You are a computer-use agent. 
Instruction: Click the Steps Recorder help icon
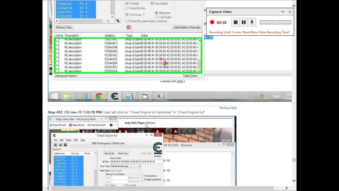click(111, 125)
